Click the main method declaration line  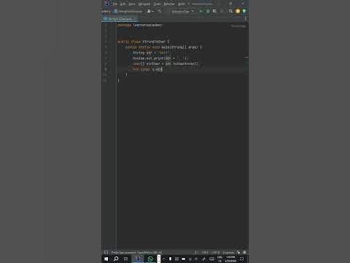point(163,47)
